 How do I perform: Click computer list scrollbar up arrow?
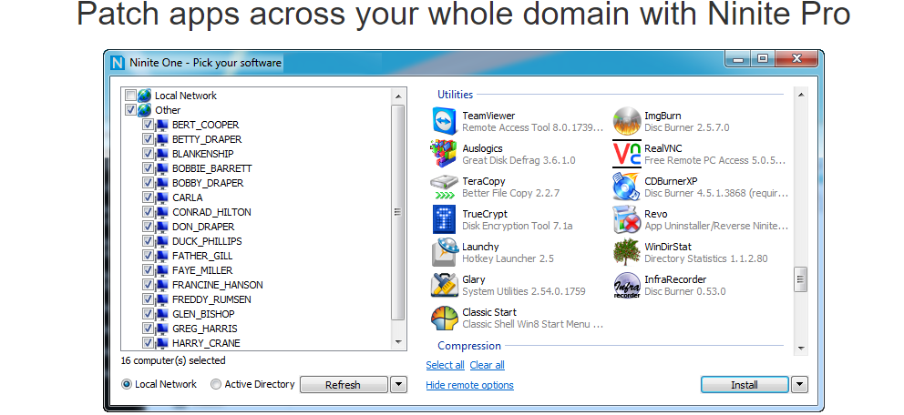point(398,96)
